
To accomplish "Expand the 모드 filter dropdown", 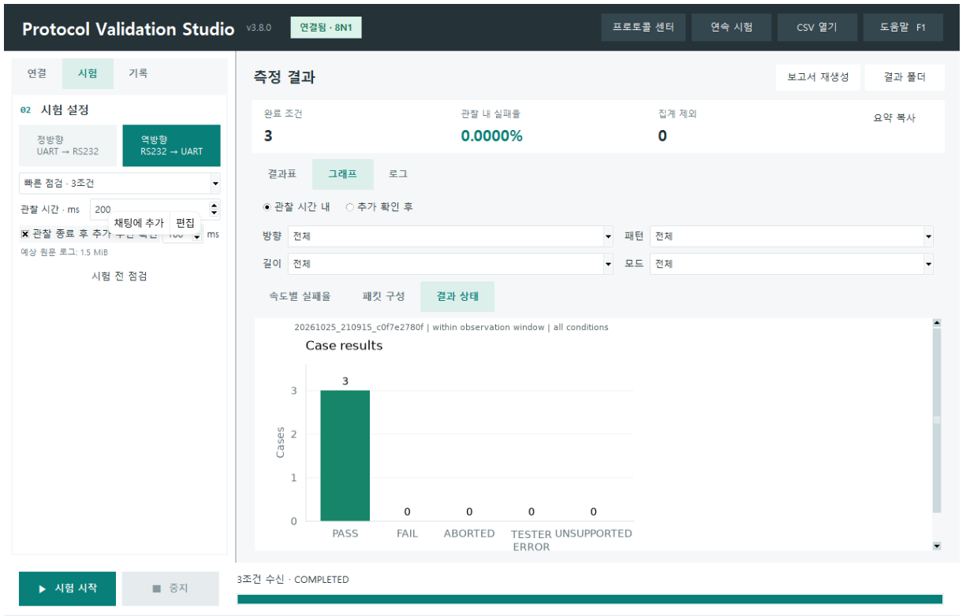I will click(x=928, y=264).
